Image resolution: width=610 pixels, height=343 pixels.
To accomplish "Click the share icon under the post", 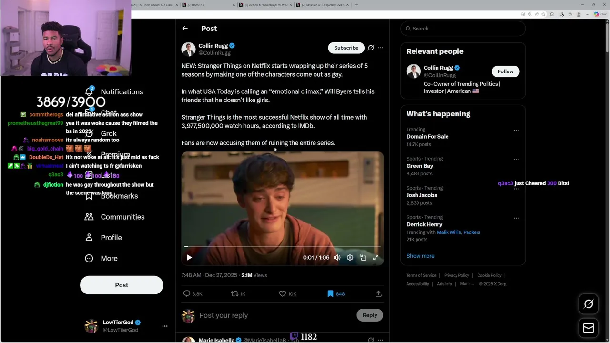I will (x=378, y=294).
